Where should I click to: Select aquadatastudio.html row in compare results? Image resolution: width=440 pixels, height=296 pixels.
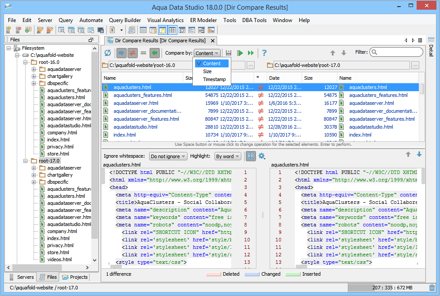click(260, 127)
